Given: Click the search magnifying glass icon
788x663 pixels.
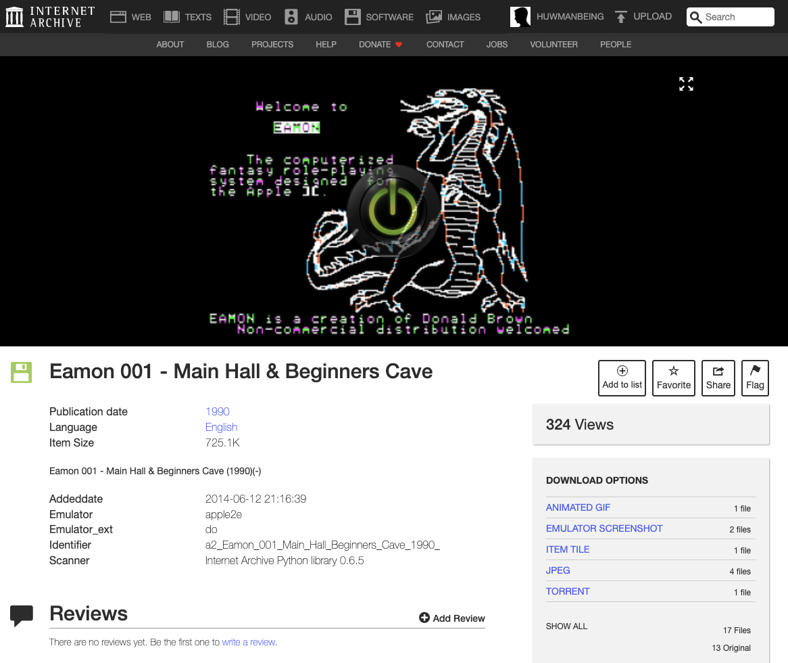Looking at the screenshot, I should click(x=695, y=17).
